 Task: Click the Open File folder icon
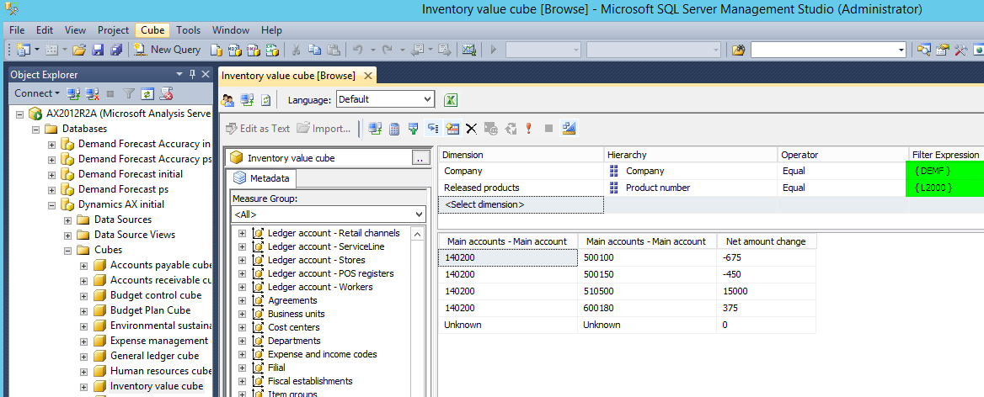pyautogui.click(x=79, y=50)
